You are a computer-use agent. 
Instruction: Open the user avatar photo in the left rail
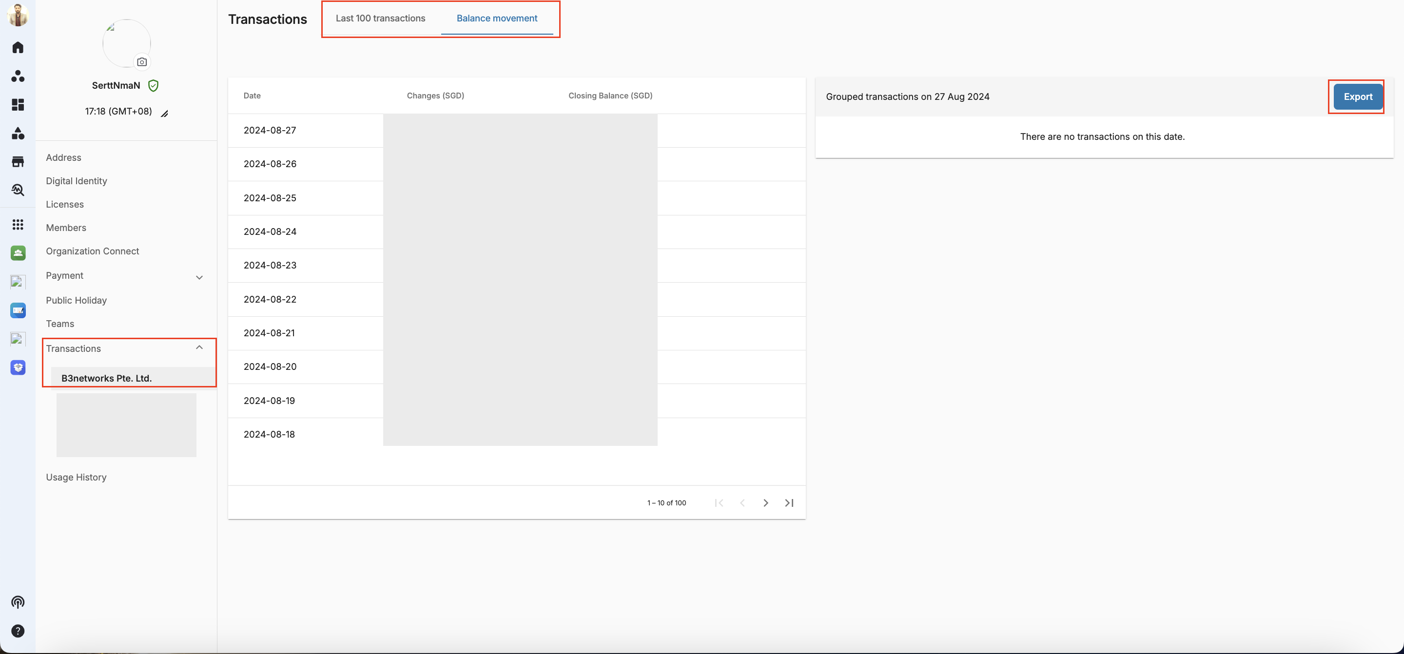point(18,15)
